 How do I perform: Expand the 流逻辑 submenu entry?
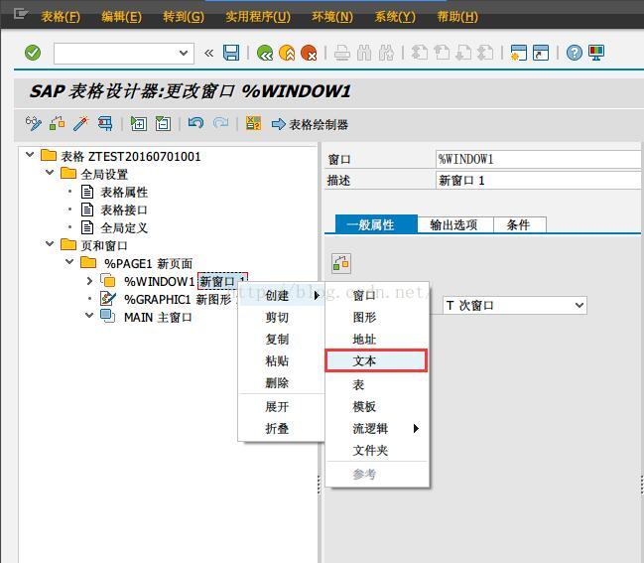coord(376,429)
